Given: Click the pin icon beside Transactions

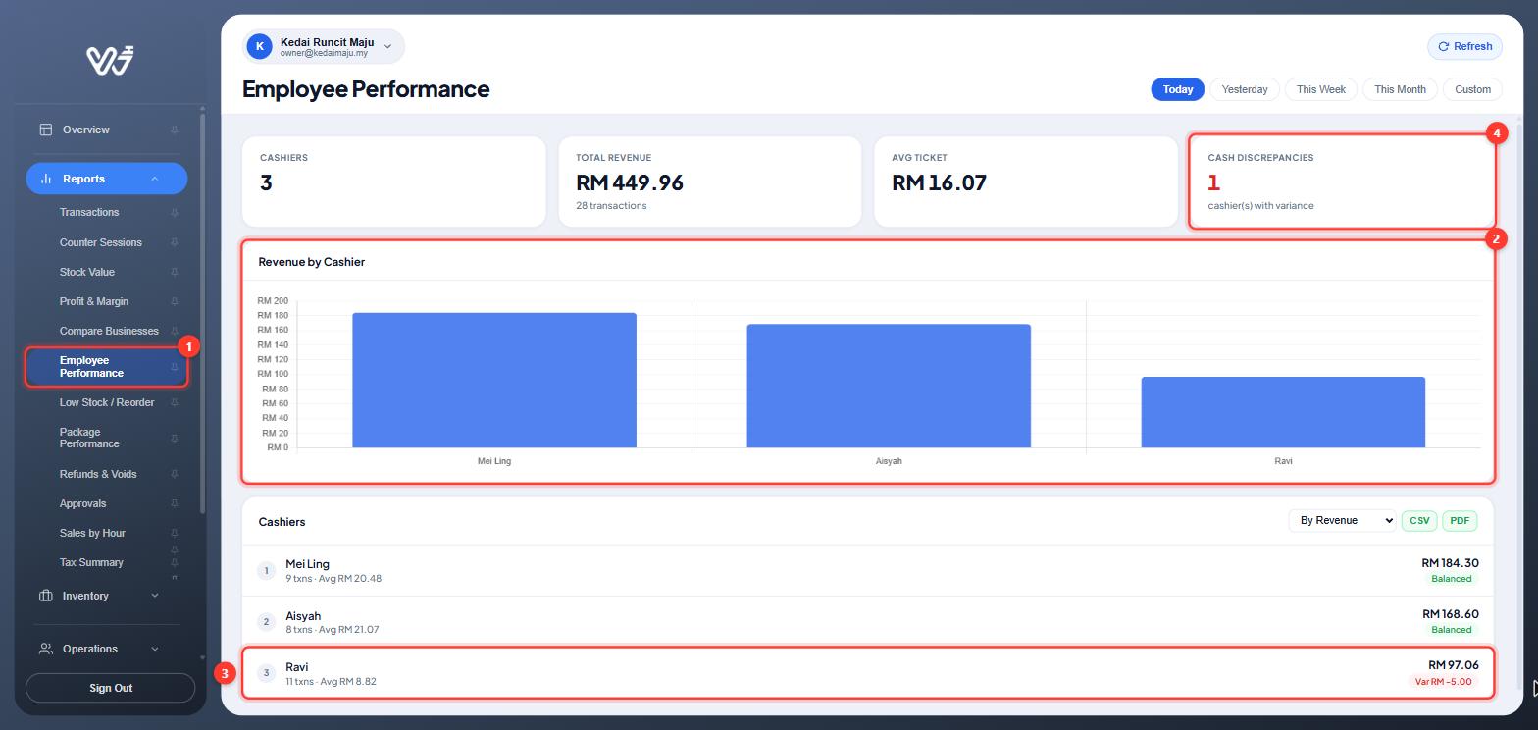Looking at the screenshot, I should 175,213.
